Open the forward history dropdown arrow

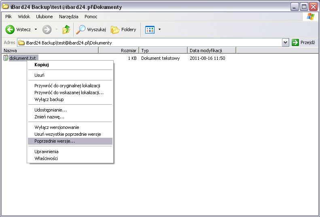click(x=57, y=29)
